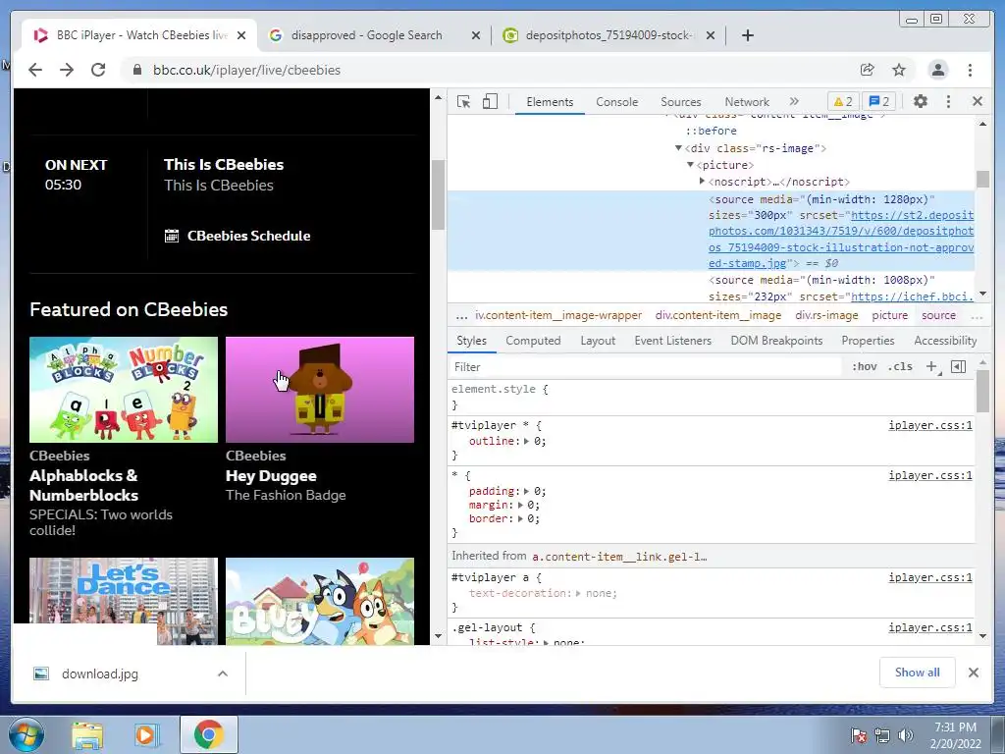The image size is (1005, 754).
Task: Reload the page with refresh icon
Action: [98, 70]
